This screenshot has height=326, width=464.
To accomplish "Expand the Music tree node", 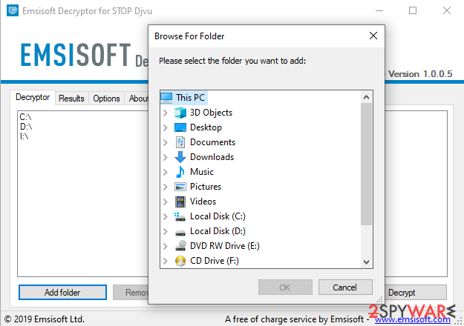I will (166, 172).
